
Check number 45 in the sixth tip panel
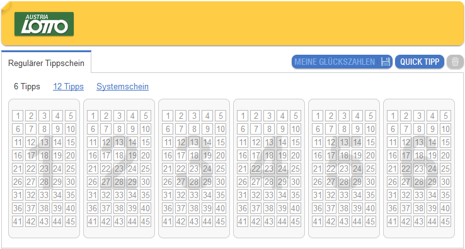point(445,221)
